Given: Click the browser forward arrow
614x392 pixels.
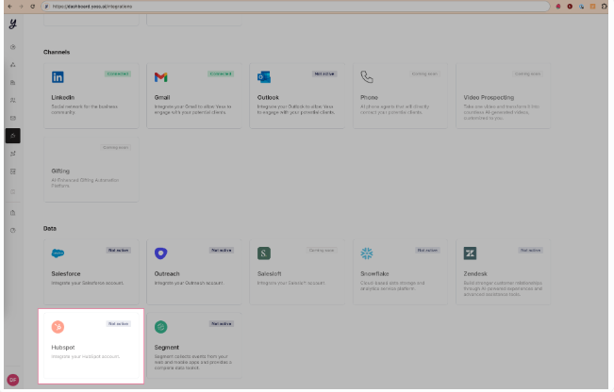Looking at the screenshot, I should click(21, 7).
